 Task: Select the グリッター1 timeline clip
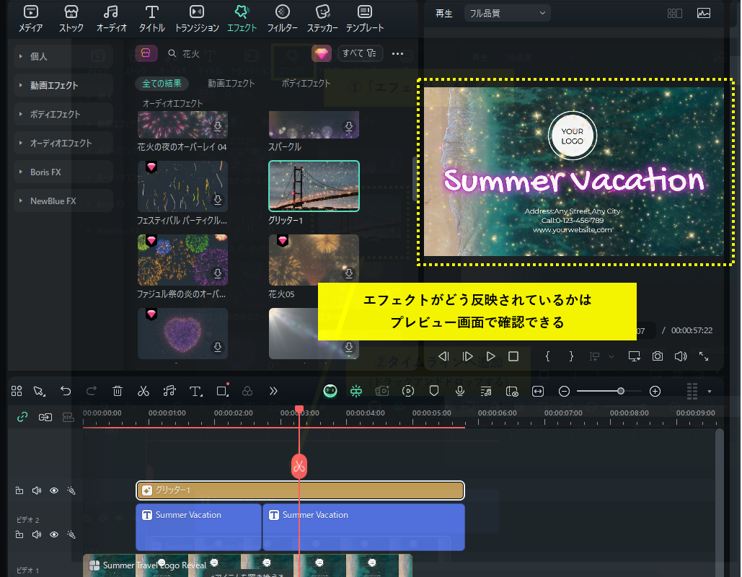coord(300,490)
